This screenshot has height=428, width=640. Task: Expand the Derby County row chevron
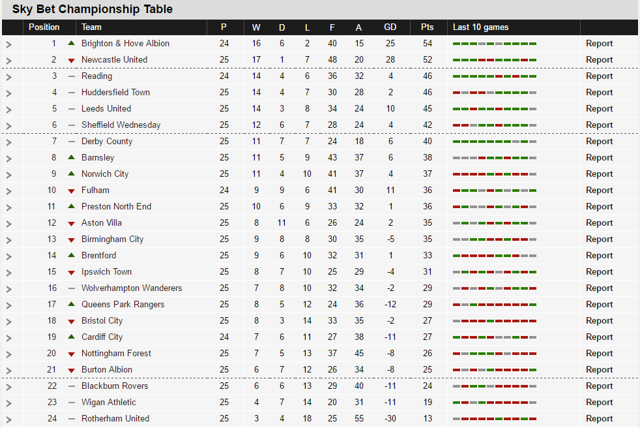(9, 142)
